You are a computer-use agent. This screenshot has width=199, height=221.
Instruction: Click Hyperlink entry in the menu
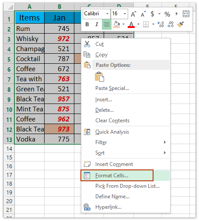[108, 207]
